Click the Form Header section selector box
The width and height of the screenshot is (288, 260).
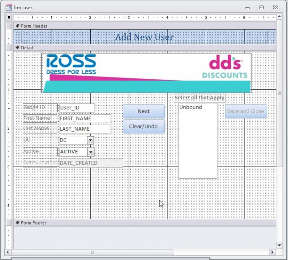tap(9, 26)
